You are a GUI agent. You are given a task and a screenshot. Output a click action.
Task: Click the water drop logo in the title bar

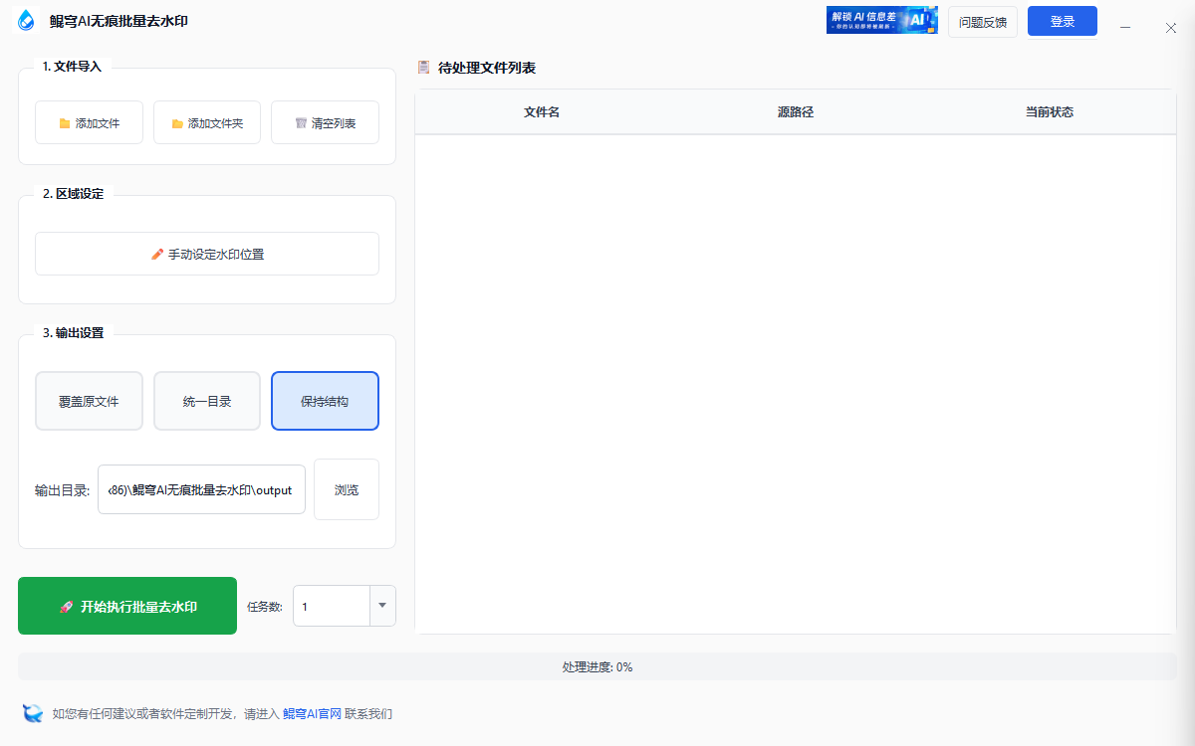tap(25, 19)
